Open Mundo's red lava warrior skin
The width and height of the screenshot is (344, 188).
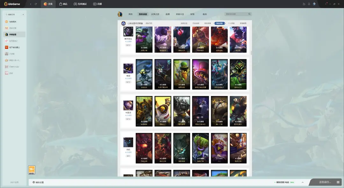pos(219,39)
